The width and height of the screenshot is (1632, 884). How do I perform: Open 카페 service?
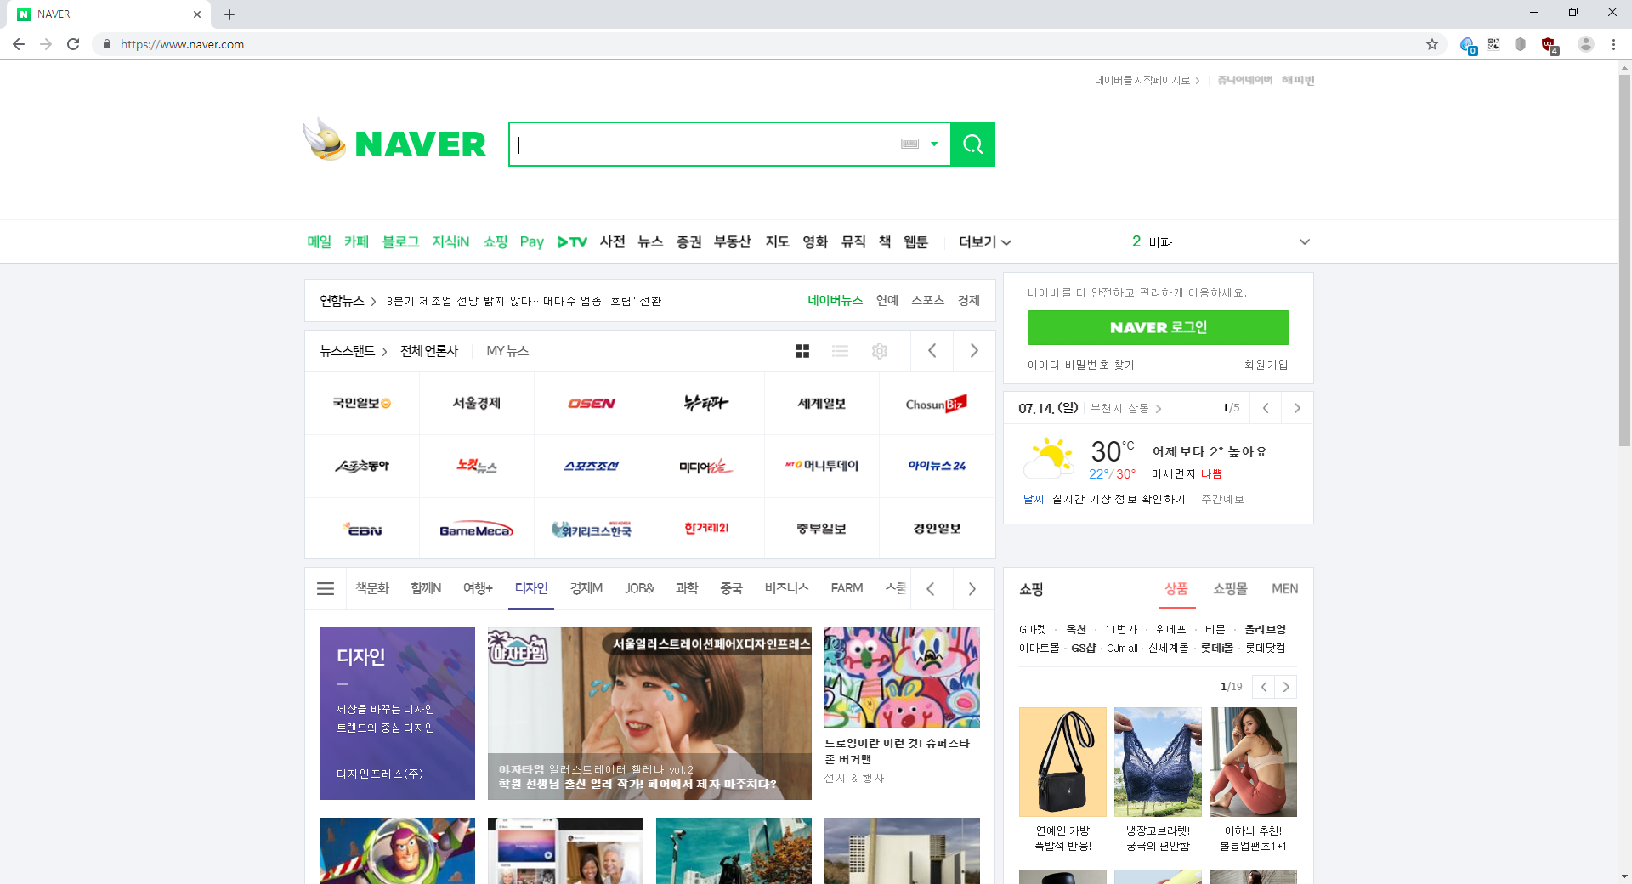coord(357,242)
